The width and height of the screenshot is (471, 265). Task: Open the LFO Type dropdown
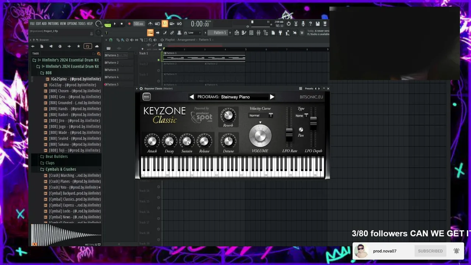point(301,116)
